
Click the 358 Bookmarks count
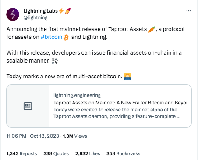point(123,153)
